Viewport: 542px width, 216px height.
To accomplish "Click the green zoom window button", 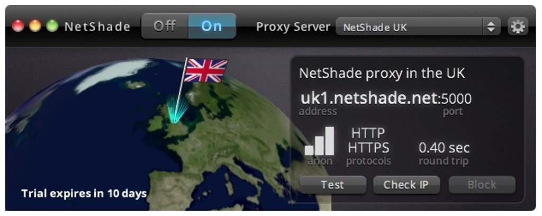I will 52,26.
